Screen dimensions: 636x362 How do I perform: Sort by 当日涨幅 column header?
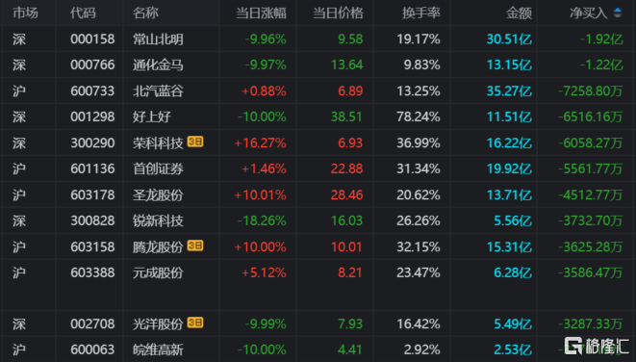click(x=261, y=13)
